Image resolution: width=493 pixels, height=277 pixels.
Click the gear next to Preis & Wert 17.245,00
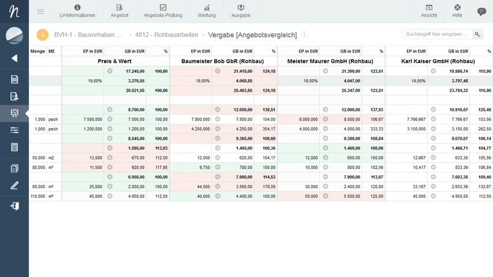110,71
